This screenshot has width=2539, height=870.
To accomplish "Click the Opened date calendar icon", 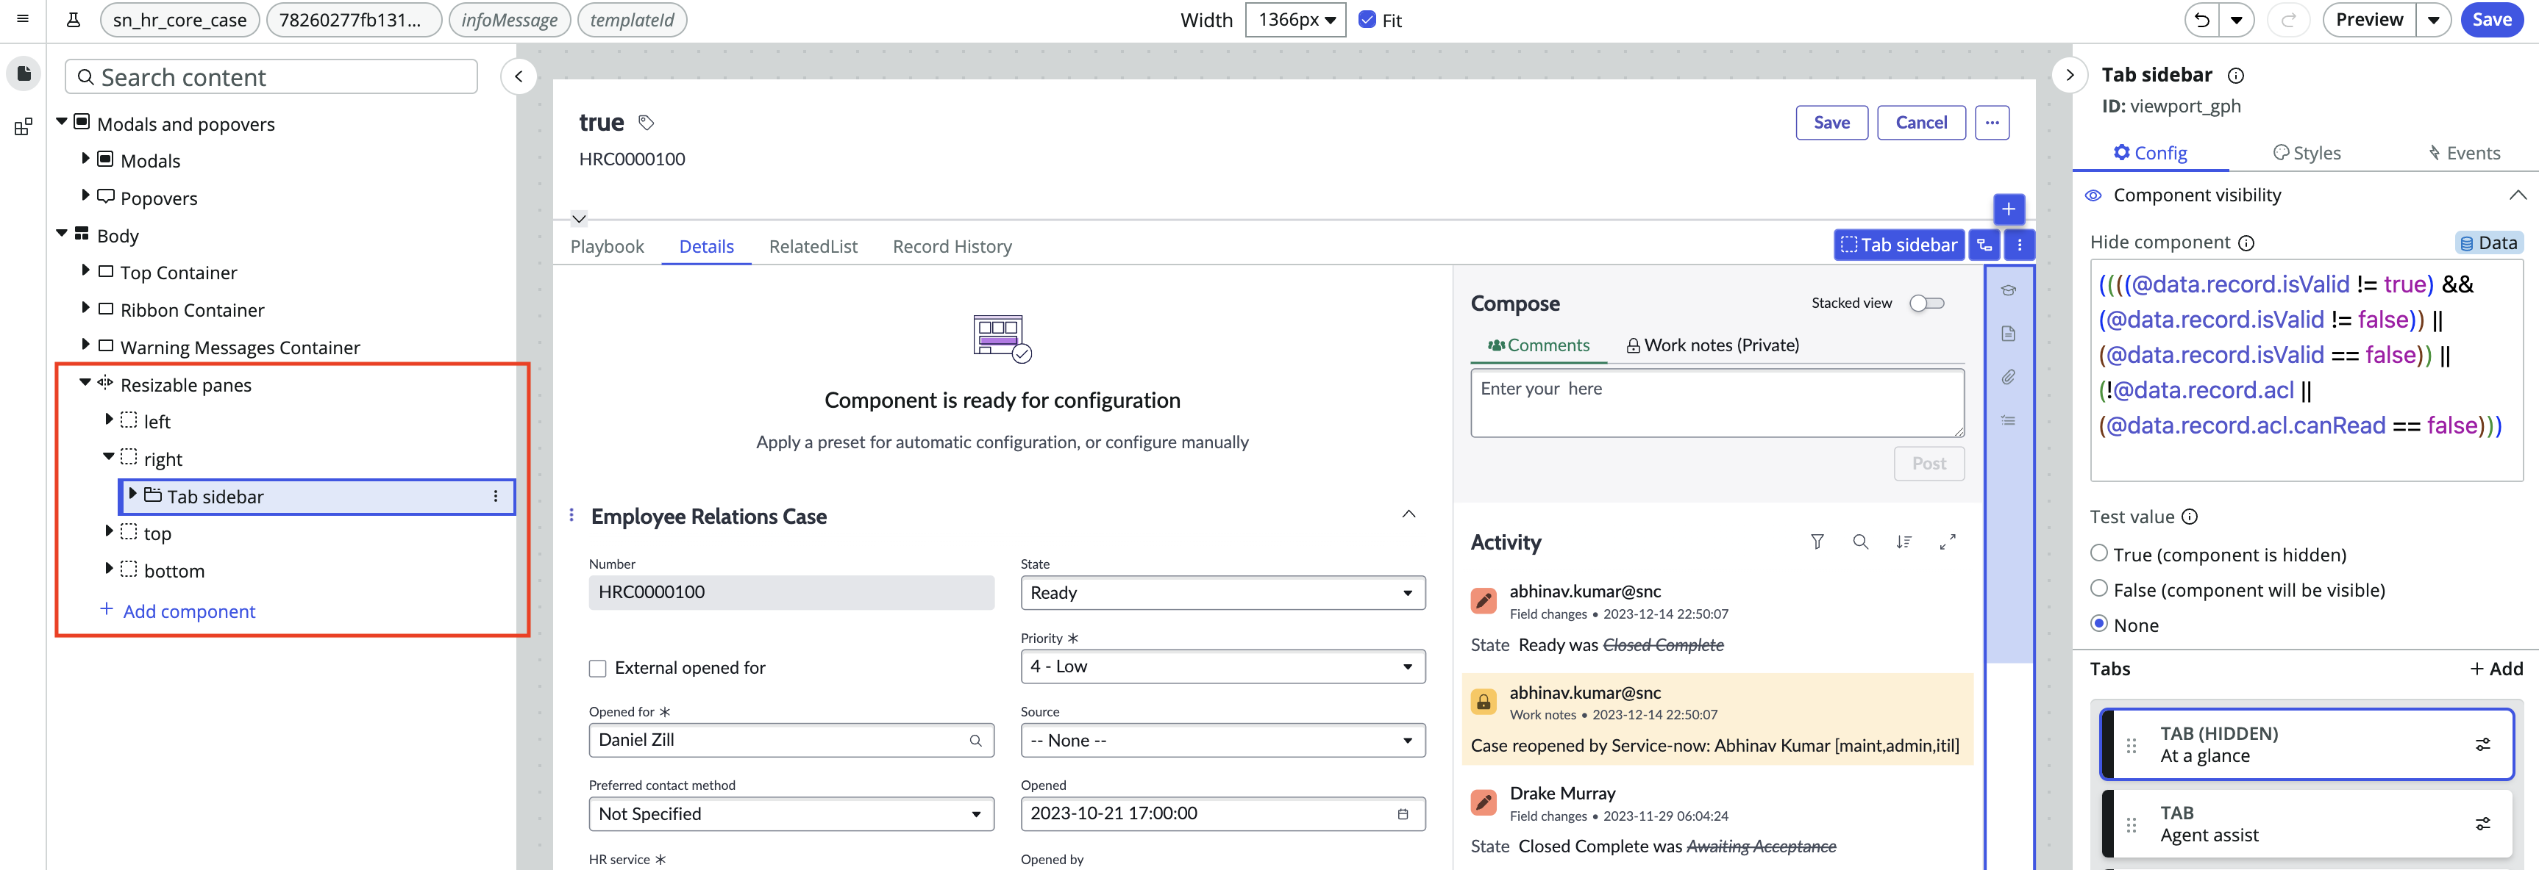I will click(1403, 814).
